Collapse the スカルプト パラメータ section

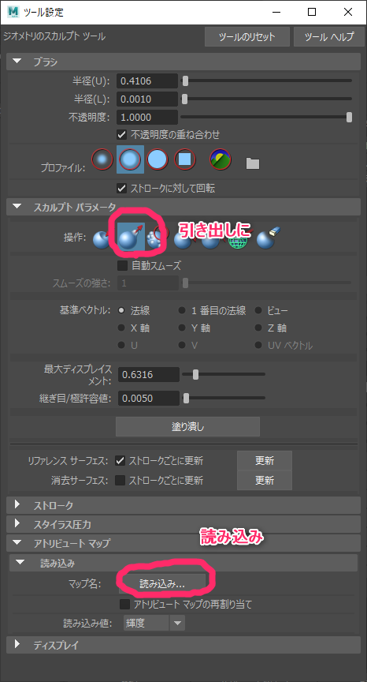pos(17,207)
